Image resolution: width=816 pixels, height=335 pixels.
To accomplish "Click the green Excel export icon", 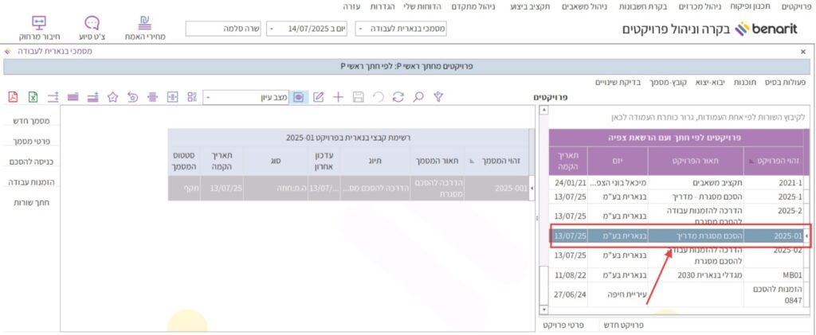I will [x=33, y=97].
